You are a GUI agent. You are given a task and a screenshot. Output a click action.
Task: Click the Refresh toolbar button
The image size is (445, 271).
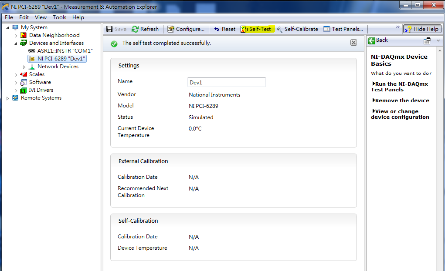pyautogui.click(x=145, y=29)
